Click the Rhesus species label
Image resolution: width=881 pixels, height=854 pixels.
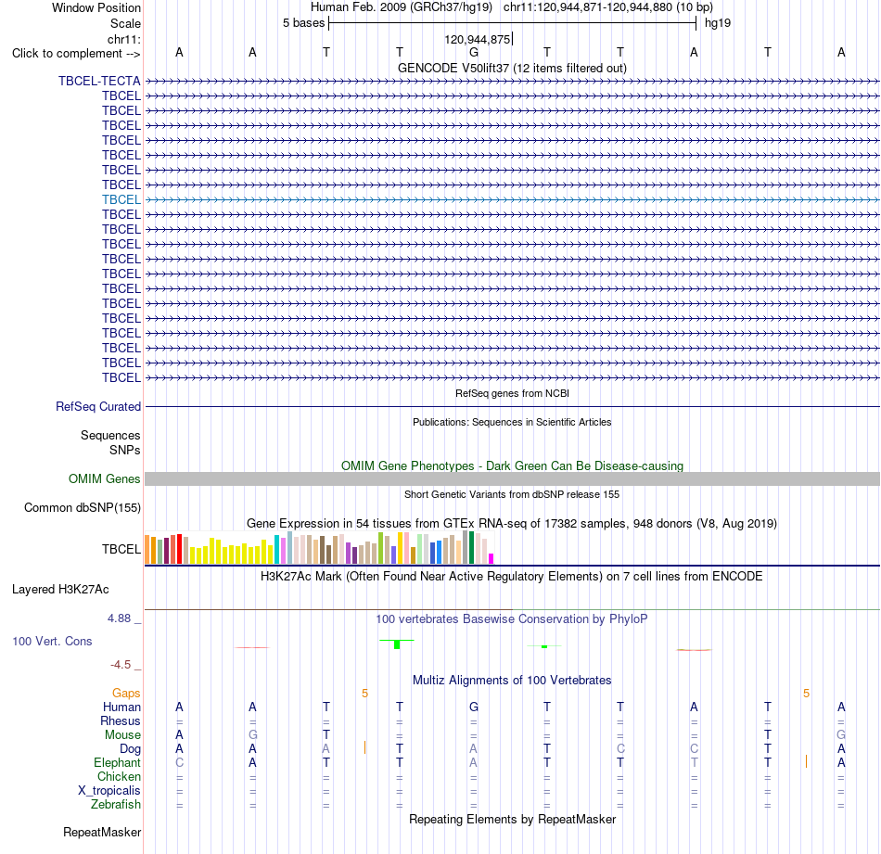(x=121, y=720)
